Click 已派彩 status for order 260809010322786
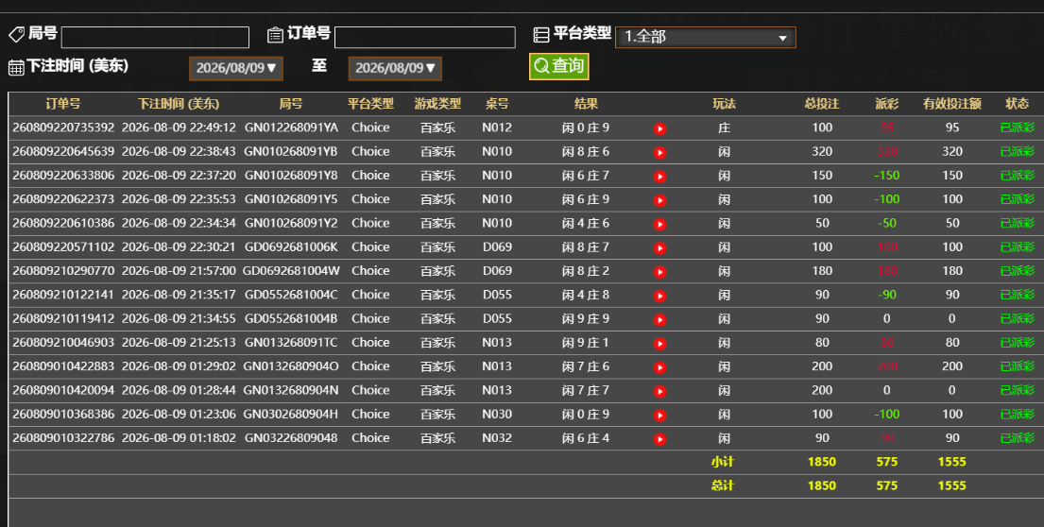Image resolution: width=1044 pixels, height=527 pixels. pos(1018,438)
